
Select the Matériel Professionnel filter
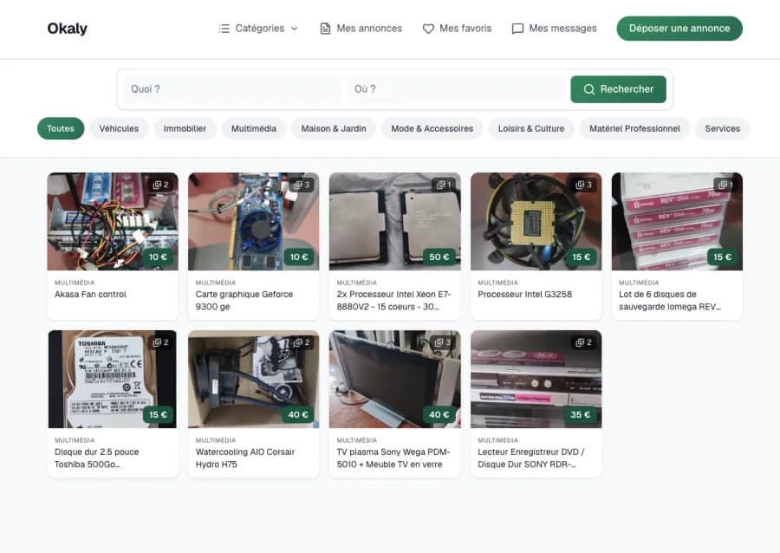pyautogui.click(x=634, y=128)
